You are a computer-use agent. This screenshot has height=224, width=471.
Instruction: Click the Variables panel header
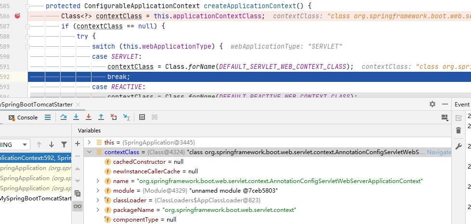coord(89,131)
